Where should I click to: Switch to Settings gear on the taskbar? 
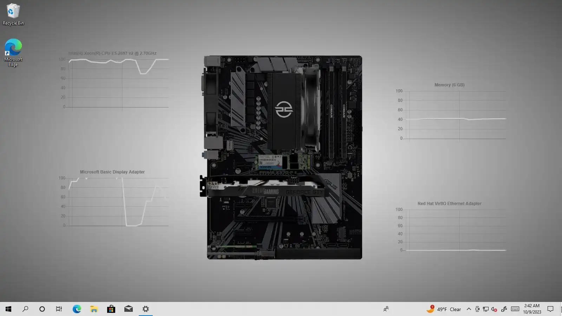click(x=146, y=309)
